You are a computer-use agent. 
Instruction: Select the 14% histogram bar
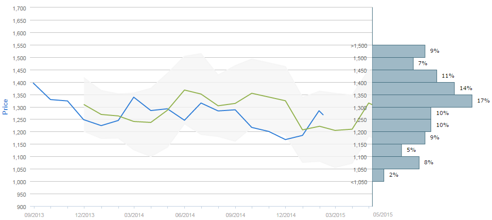point(413,89)
